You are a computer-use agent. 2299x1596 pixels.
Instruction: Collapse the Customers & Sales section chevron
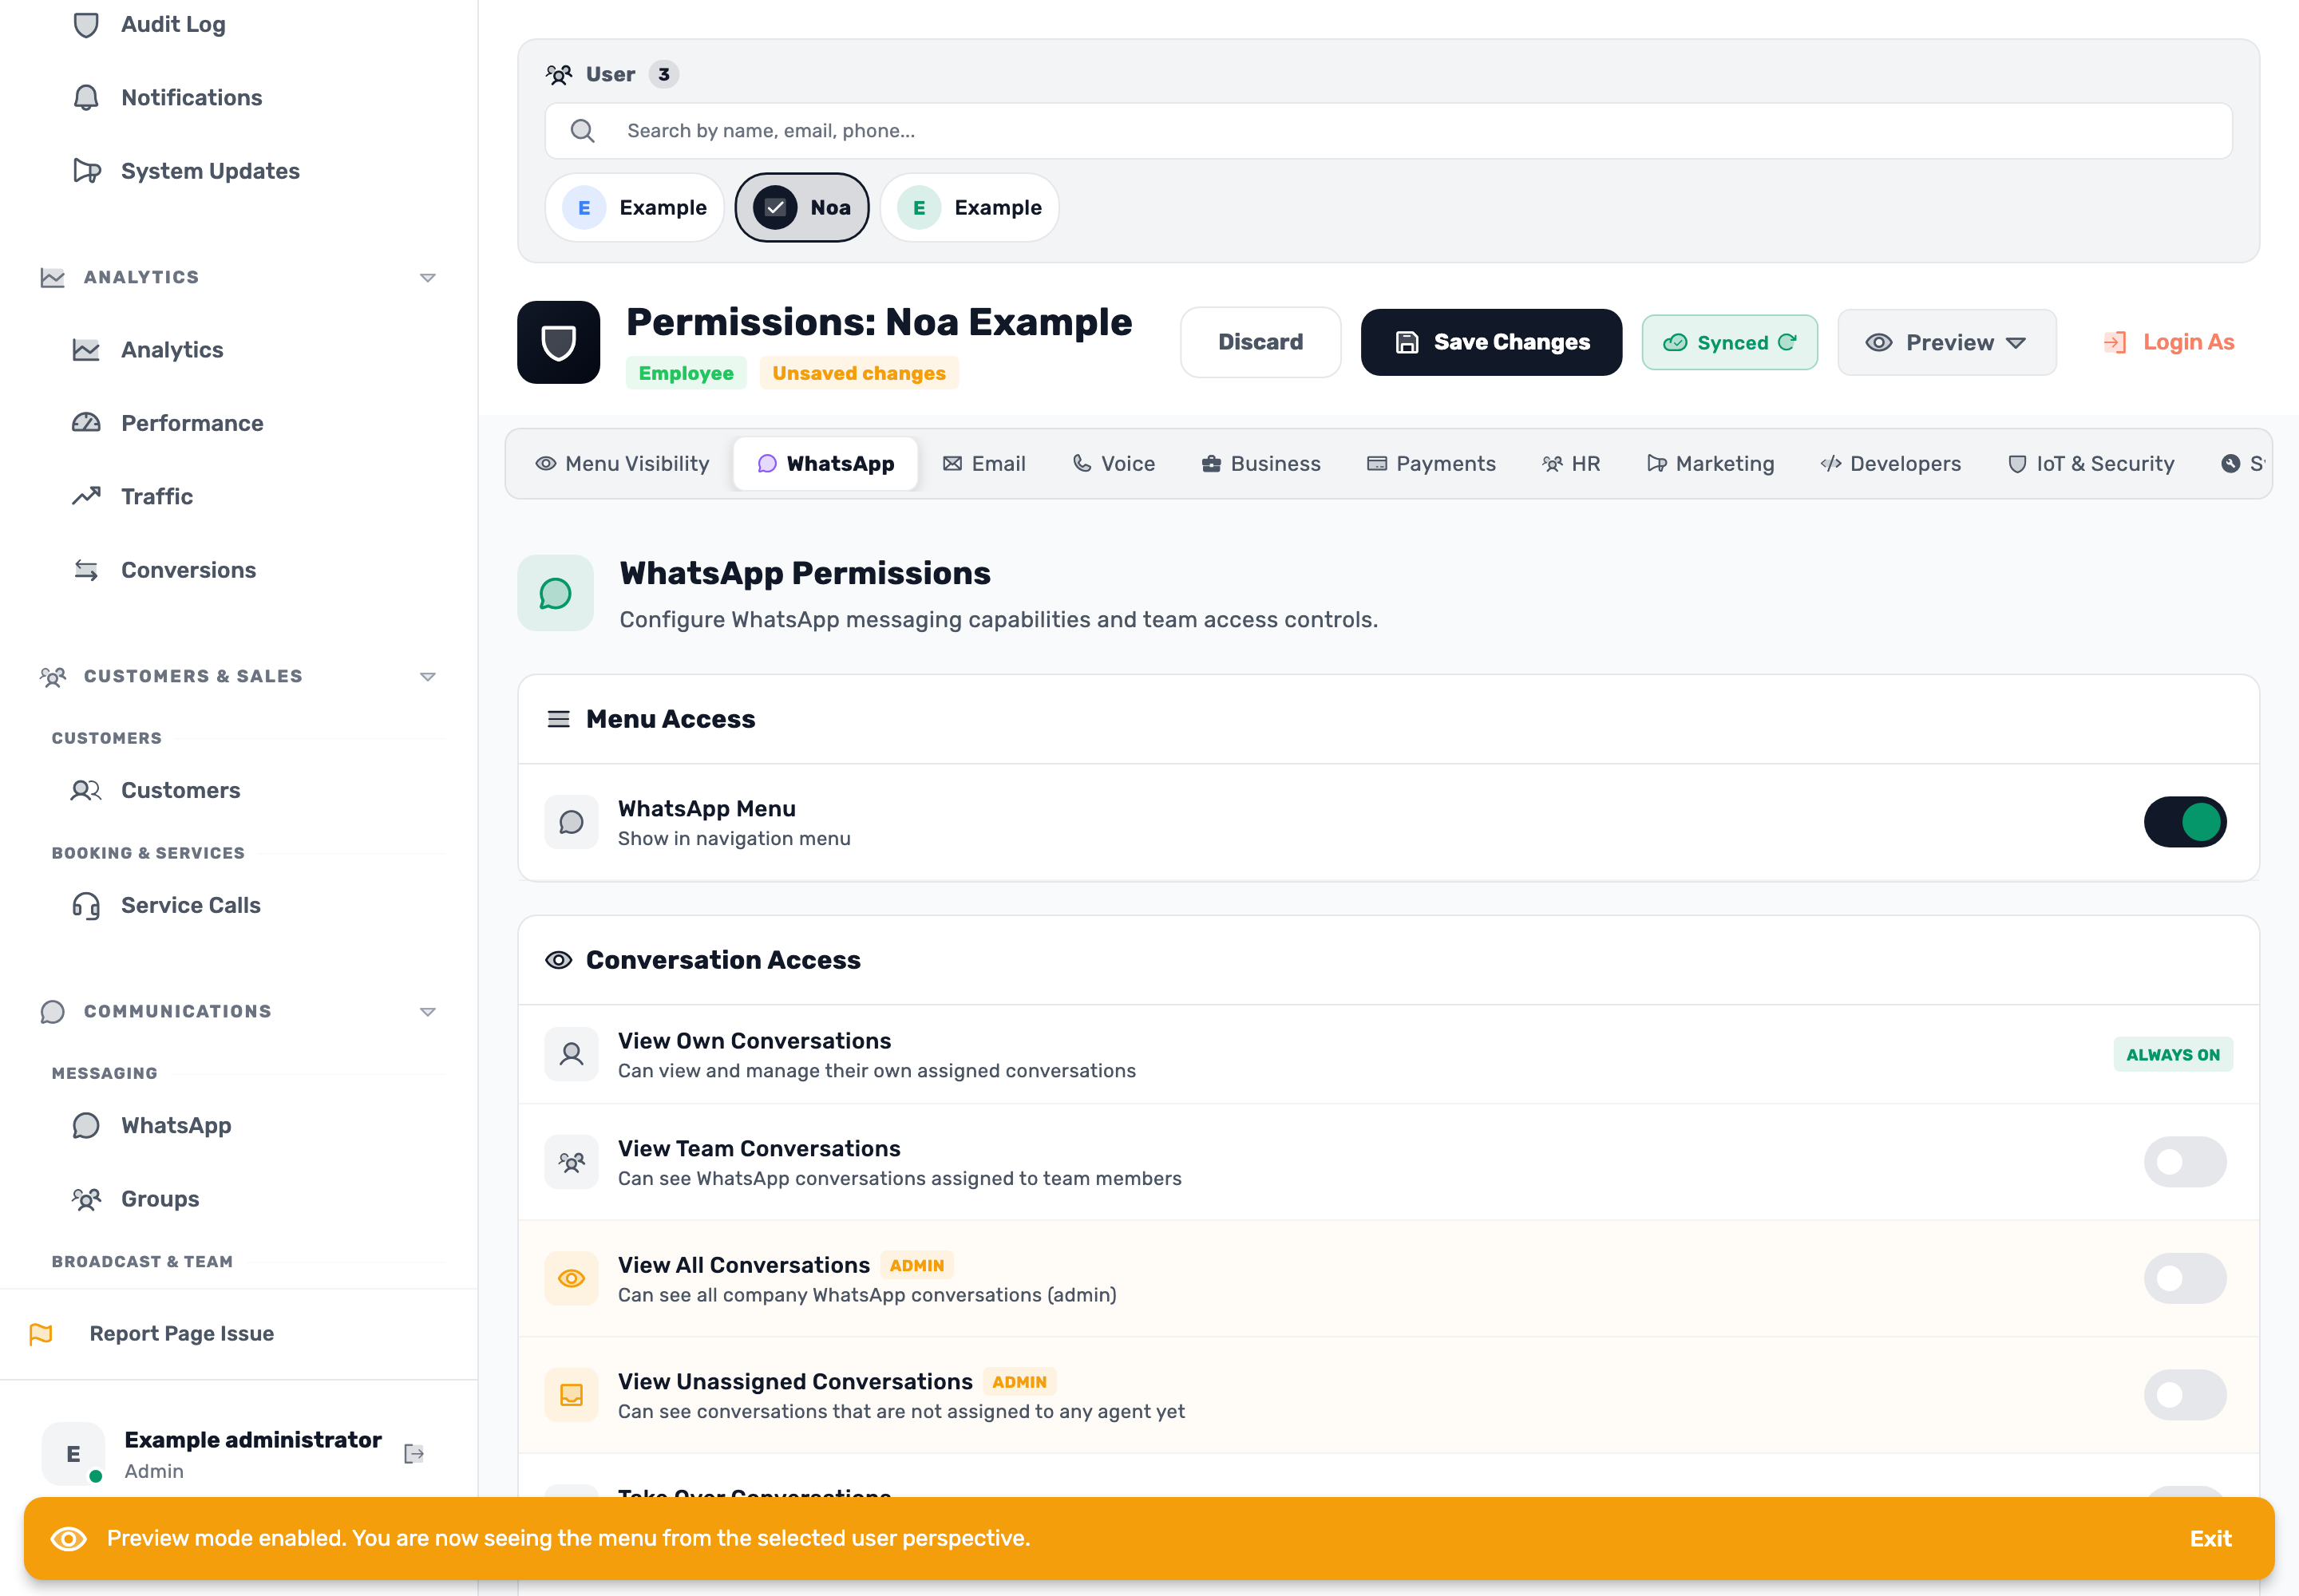[x=427, y=677]
